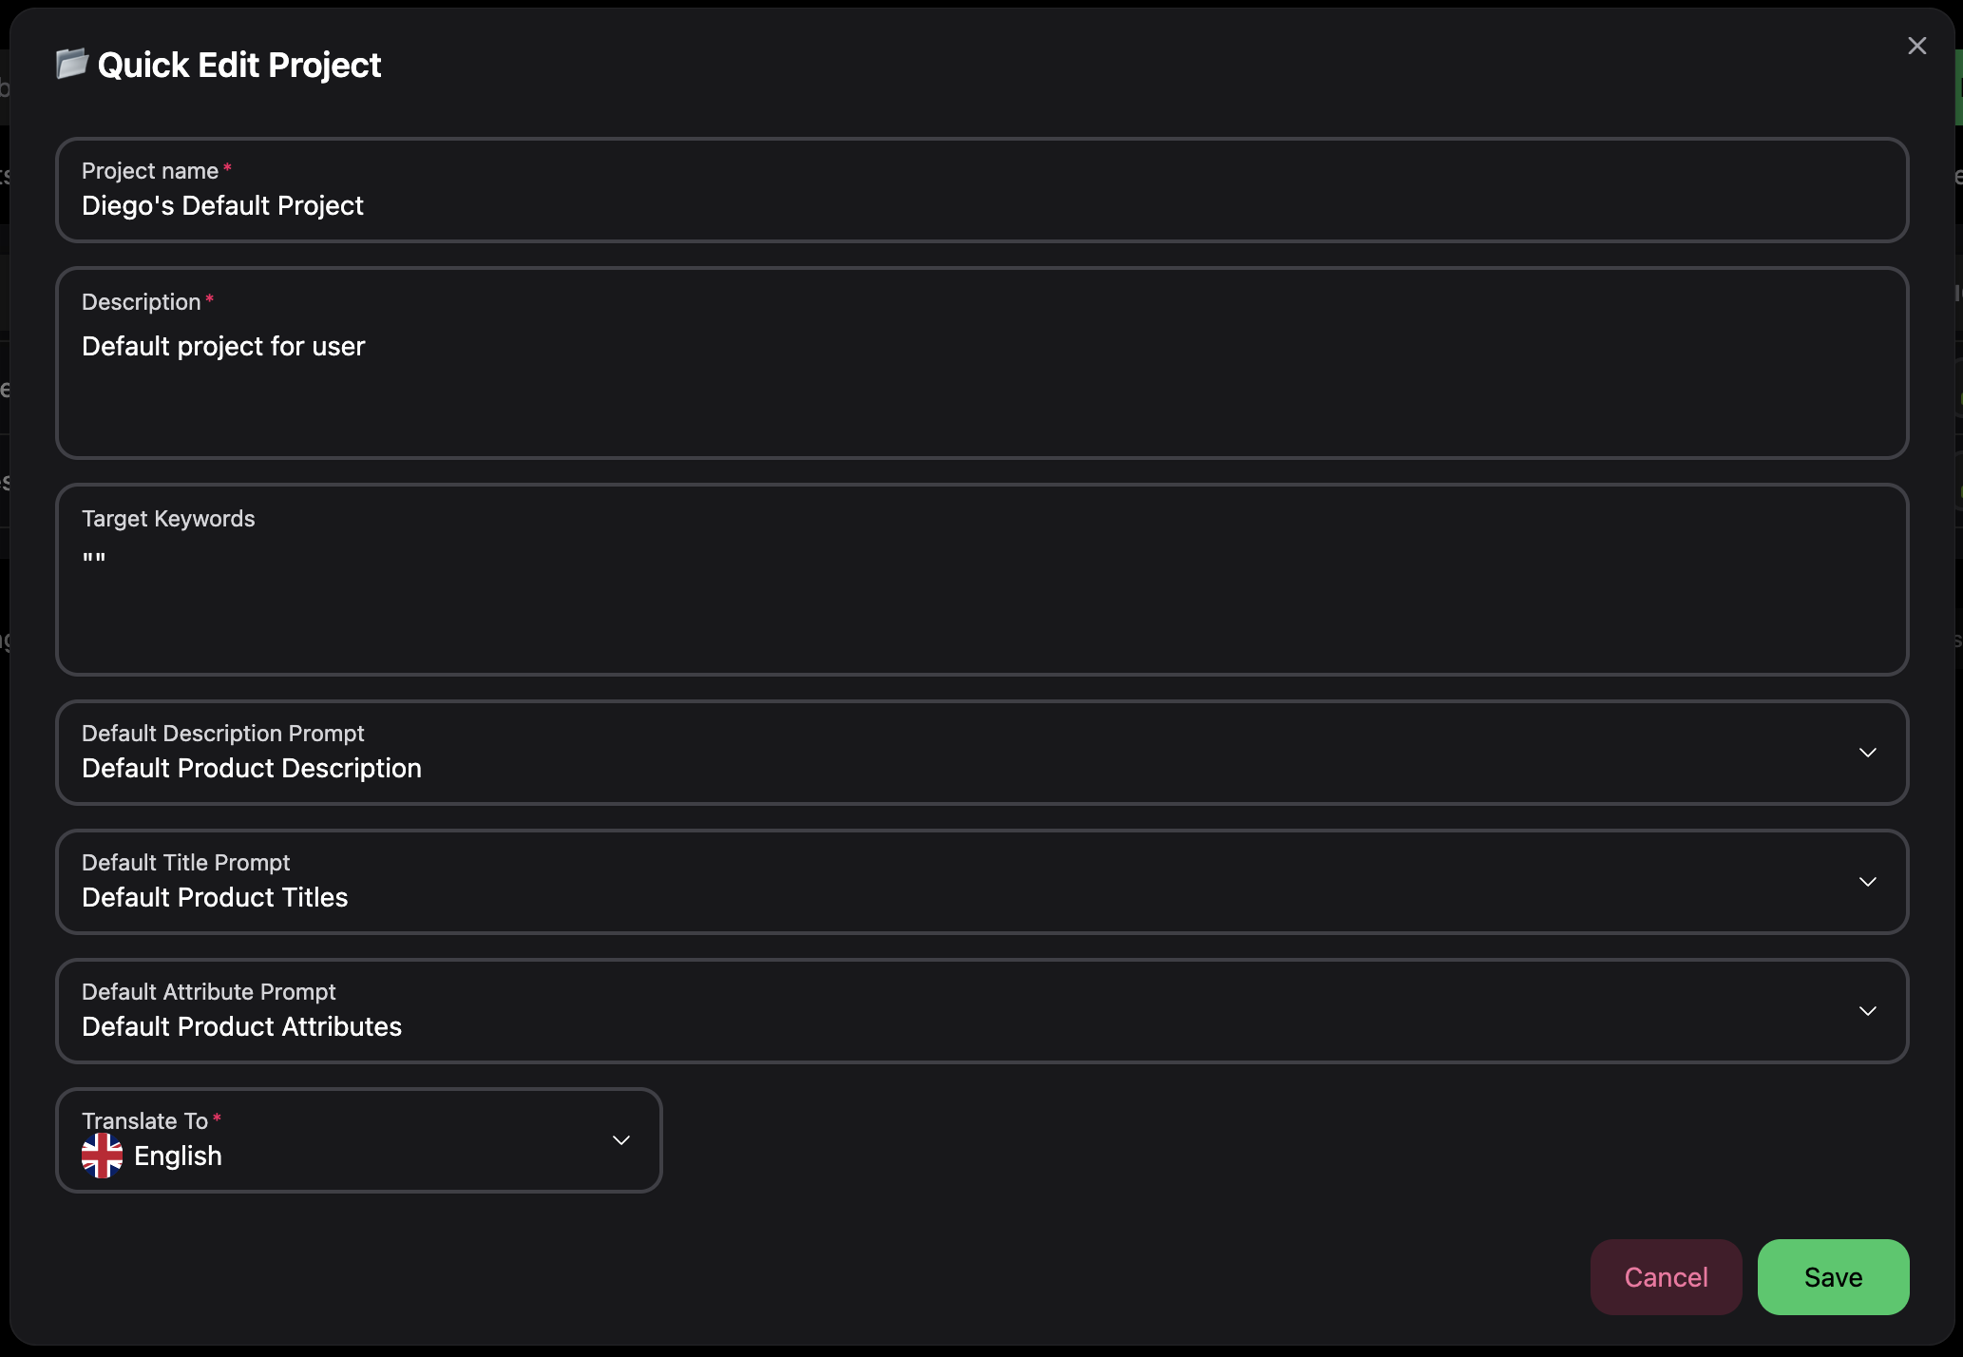Select the text Diego's Default Project
The width and height of the screenshot is (1963, 1357).
(222, 206)
